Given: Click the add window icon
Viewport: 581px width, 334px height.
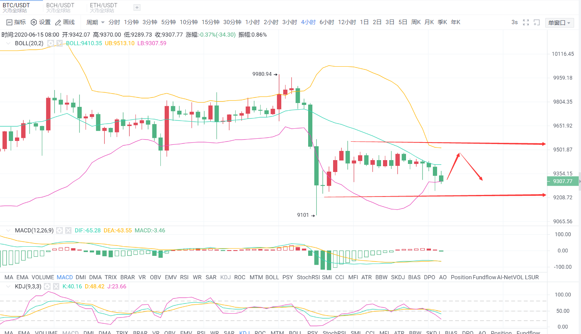Looking at the screenshot, I should [x=536, y=23].
